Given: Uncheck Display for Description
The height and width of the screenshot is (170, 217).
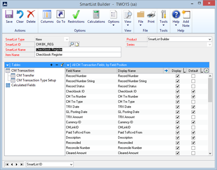Looking at the screenshot, I should [178, 138].
